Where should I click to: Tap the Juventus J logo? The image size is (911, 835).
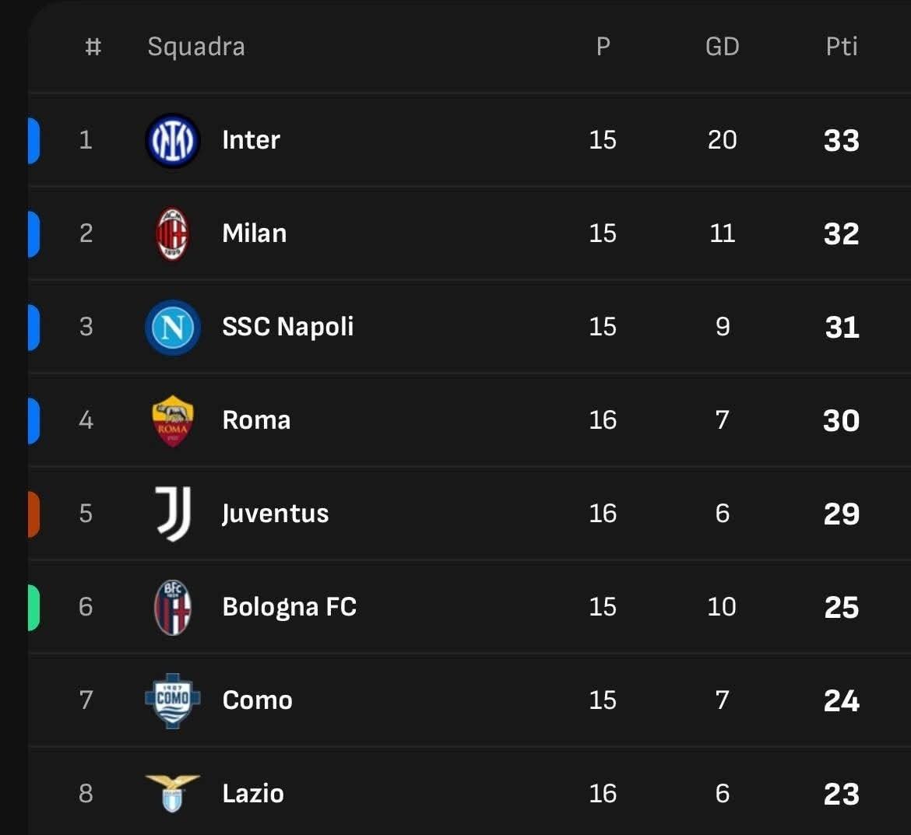point(173,514)
